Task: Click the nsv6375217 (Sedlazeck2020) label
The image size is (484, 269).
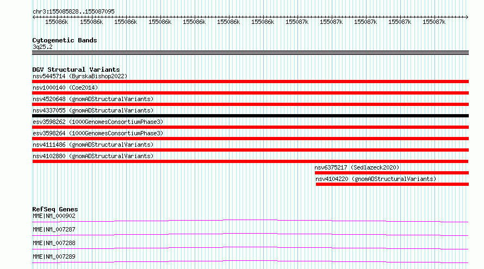Action: pos(357,167)
